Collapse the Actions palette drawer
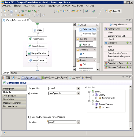 click(x=86, y=39)
